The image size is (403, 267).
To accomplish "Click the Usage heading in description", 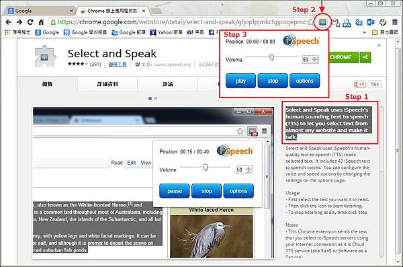I will [x=293, y=193].
